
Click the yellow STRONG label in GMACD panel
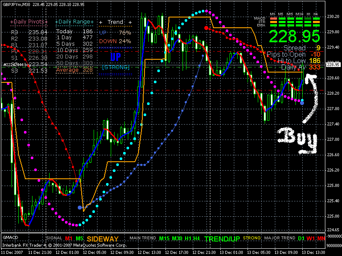click(x=252, y=238)
